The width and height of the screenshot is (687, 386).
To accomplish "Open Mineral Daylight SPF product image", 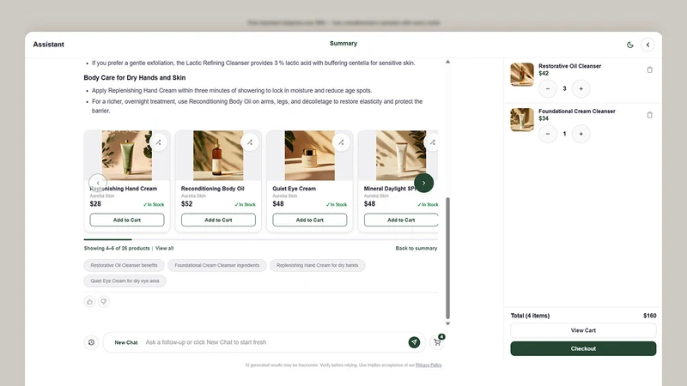I will 401,155.
